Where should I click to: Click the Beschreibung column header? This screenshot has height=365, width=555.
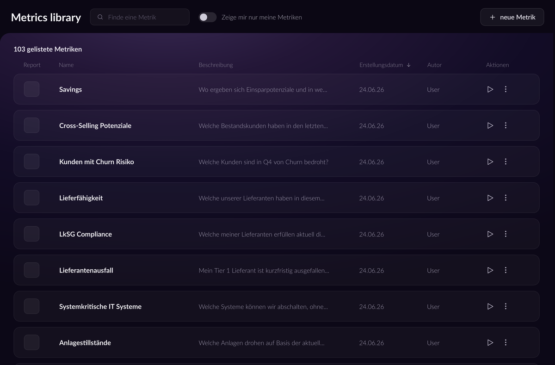click(x=216, y=65)
